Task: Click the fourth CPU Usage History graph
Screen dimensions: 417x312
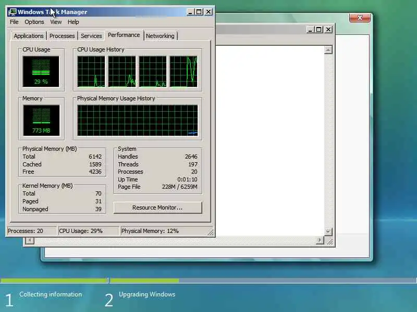Action: click(x=183, y=71)
